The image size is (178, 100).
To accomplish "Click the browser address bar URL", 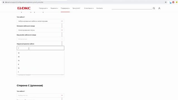I will [x=24, y=2].
